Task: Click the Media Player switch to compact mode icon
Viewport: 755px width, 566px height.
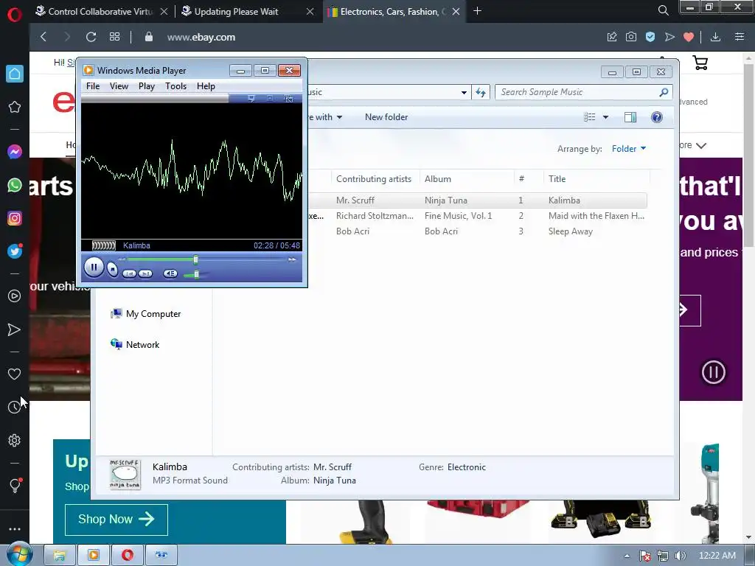Action: click(288, 98)
